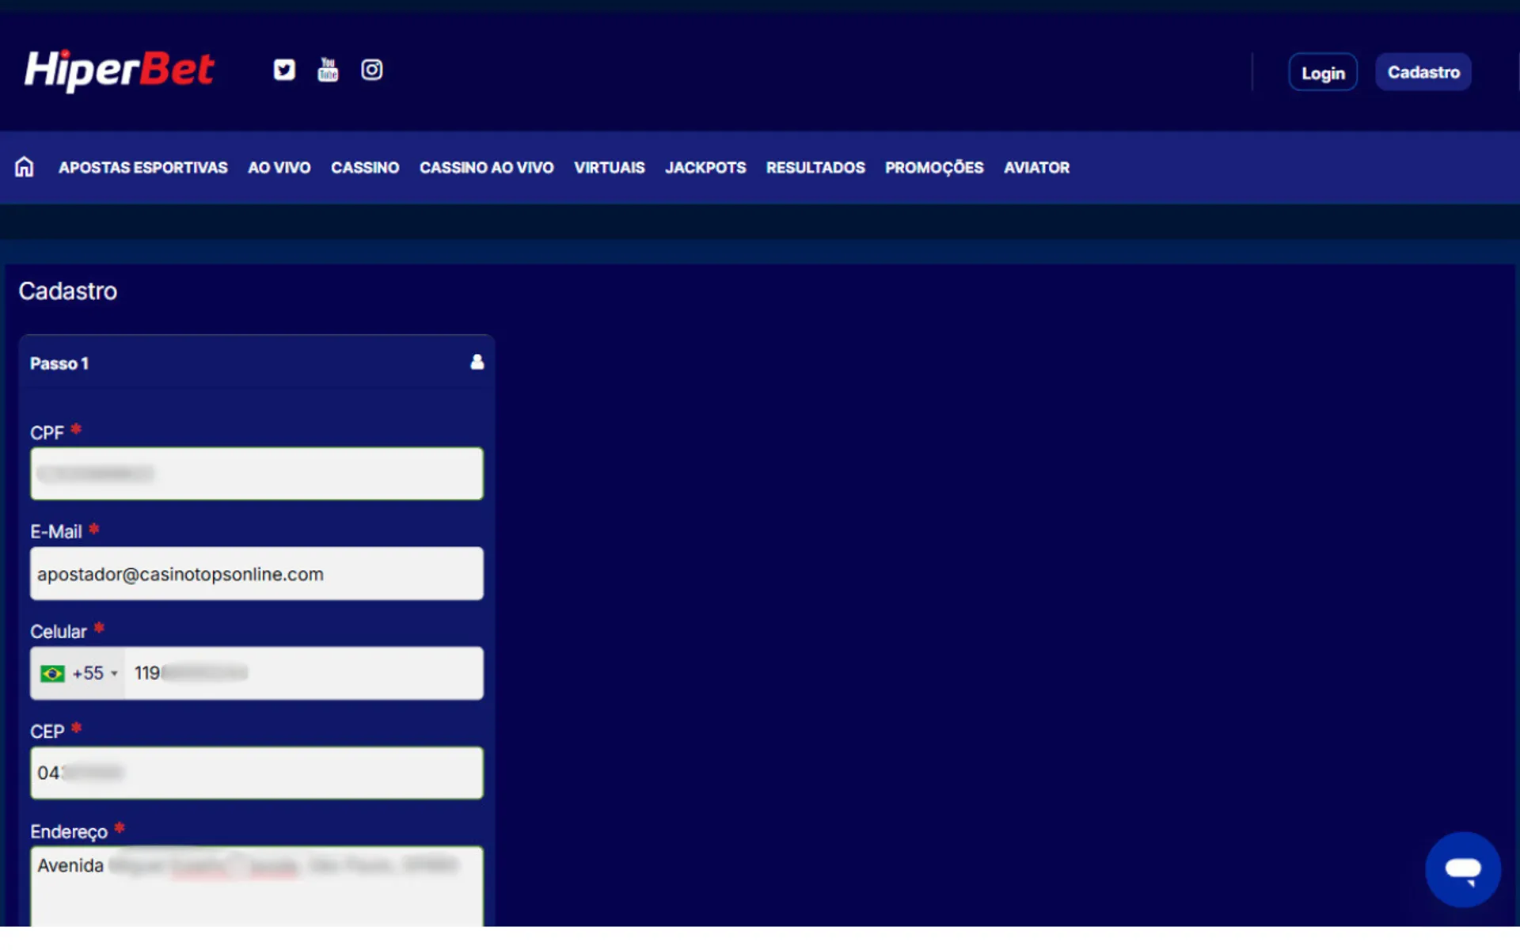Launch the Aviator menu link
The height and width of the screenshot is (950, 1520).
pyautogui.click(x=1035, y=167)
